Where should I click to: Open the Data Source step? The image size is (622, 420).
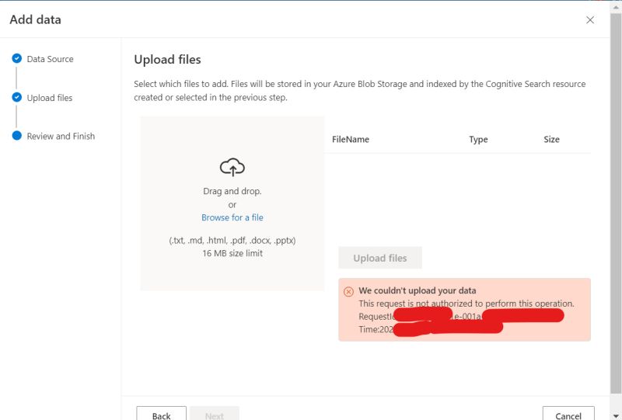coord(50,59)
